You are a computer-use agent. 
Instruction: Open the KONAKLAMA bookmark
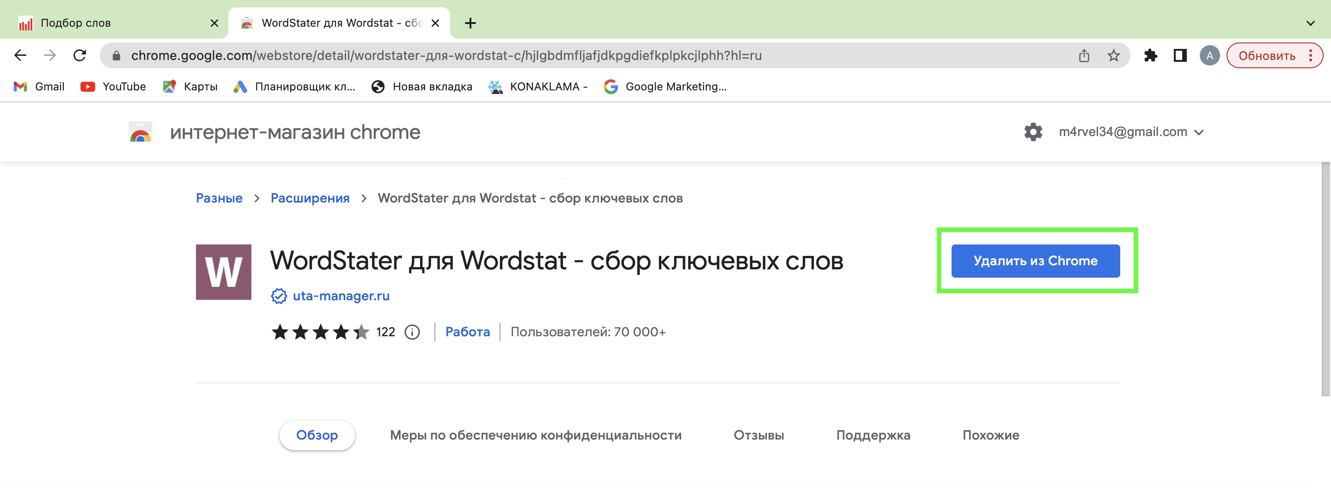(537, 86)
